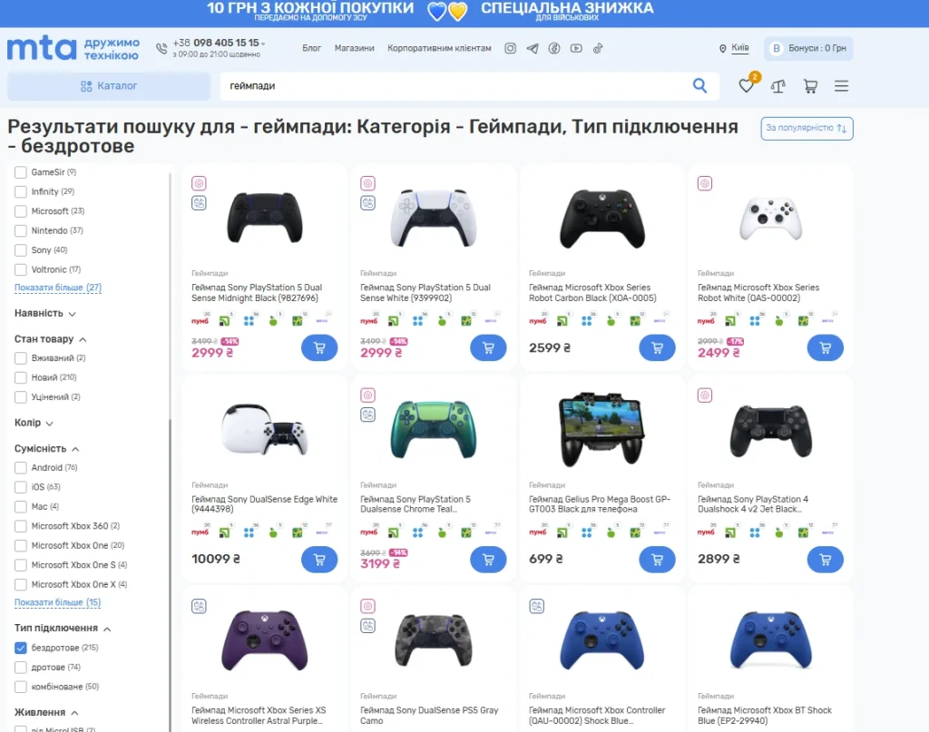This screenshot has height=732, width=929.
Task: Open the Telegram social icon
Action: (x=533, y=49)
